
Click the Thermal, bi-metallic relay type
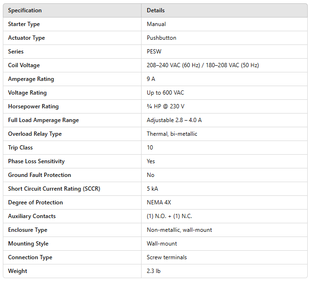[172, 134]
